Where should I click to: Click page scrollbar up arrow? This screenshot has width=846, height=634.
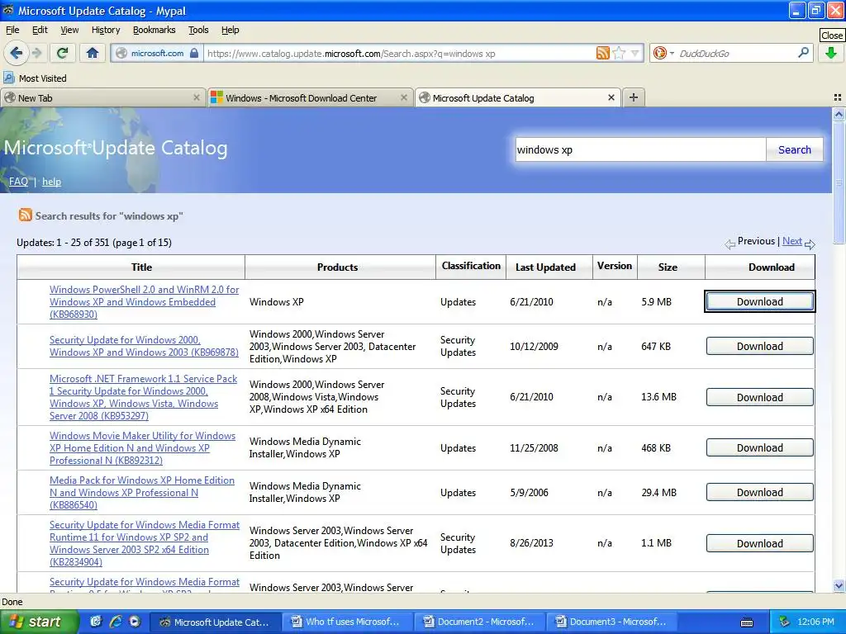point(839,114)
